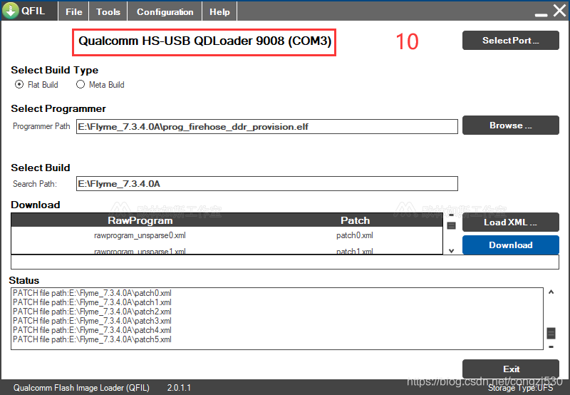570x395 pixels.
Task: Click the QFIL green download logo icon
Action: pyautogui.click(x=11, y=11)
